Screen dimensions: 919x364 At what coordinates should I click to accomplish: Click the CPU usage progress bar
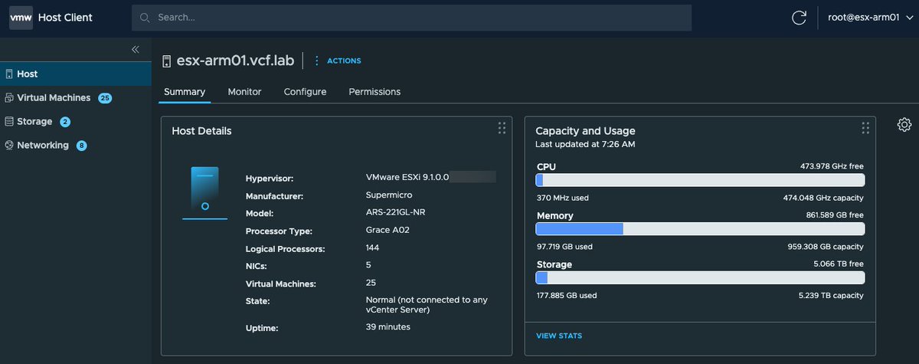click(x=700, y=180)
